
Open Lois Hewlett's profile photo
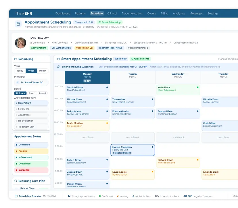20,43
